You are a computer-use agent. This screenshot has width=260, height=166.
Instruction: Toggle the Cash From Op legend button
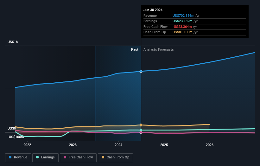[x=115, y=157]
